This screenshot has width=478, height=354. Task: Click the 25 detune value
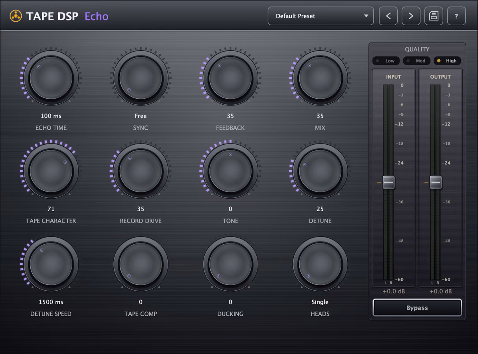coord(320,209)
